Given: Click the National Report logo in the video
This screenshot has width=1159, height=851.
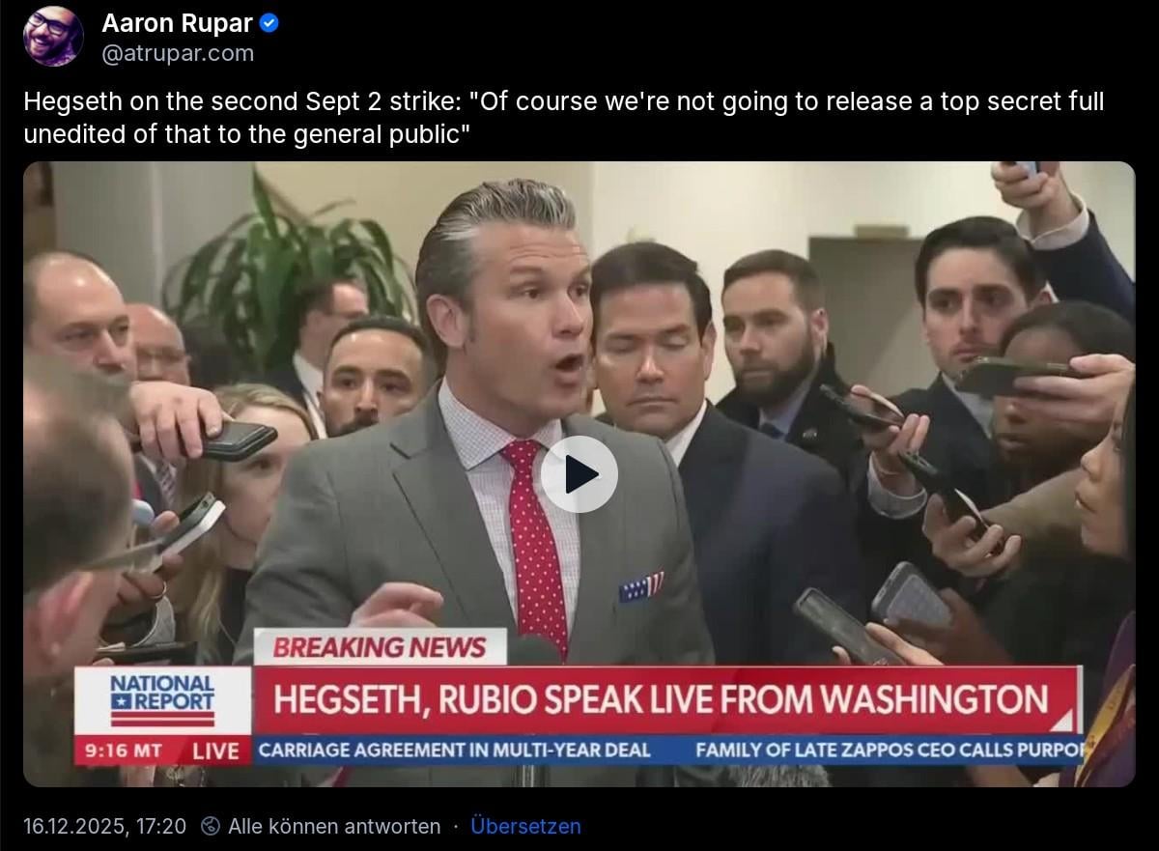Looking at the screenshot, I should (163, 700).
